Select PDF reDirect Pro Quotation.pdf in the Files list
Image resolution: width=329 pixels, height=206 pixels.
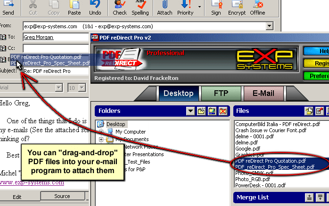click(271, 161)
